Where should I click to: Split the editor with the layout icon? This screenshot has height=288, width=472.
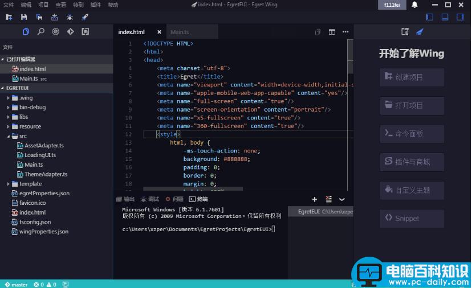[x=332, y=32]
